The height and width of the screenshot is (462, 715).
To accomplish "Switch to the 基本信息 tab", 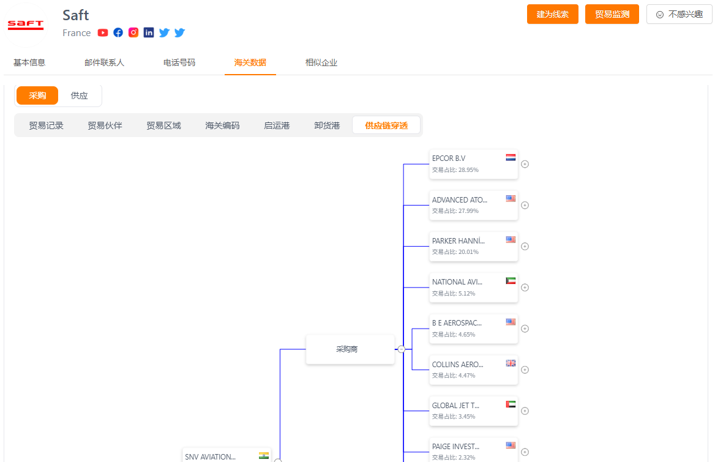I will pyautogui.click(x=29, y=62).
